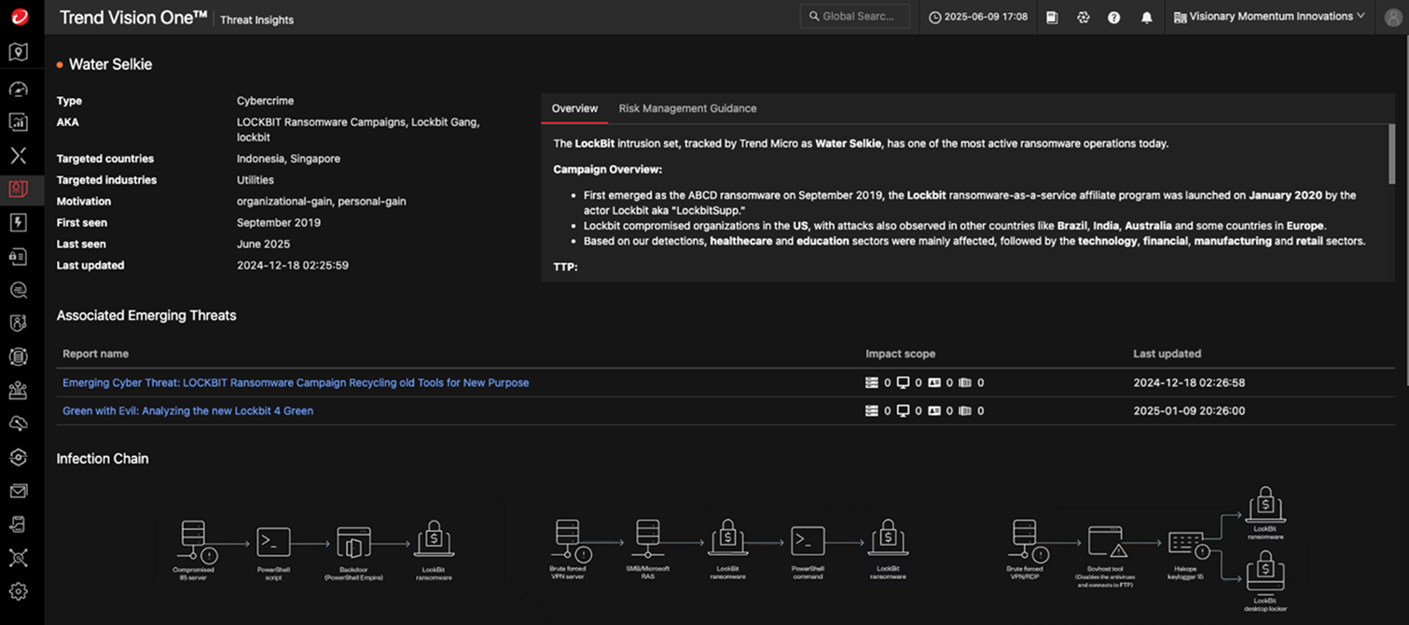Select the lightning bolt icon in the sidebar

tap(19, 223)
